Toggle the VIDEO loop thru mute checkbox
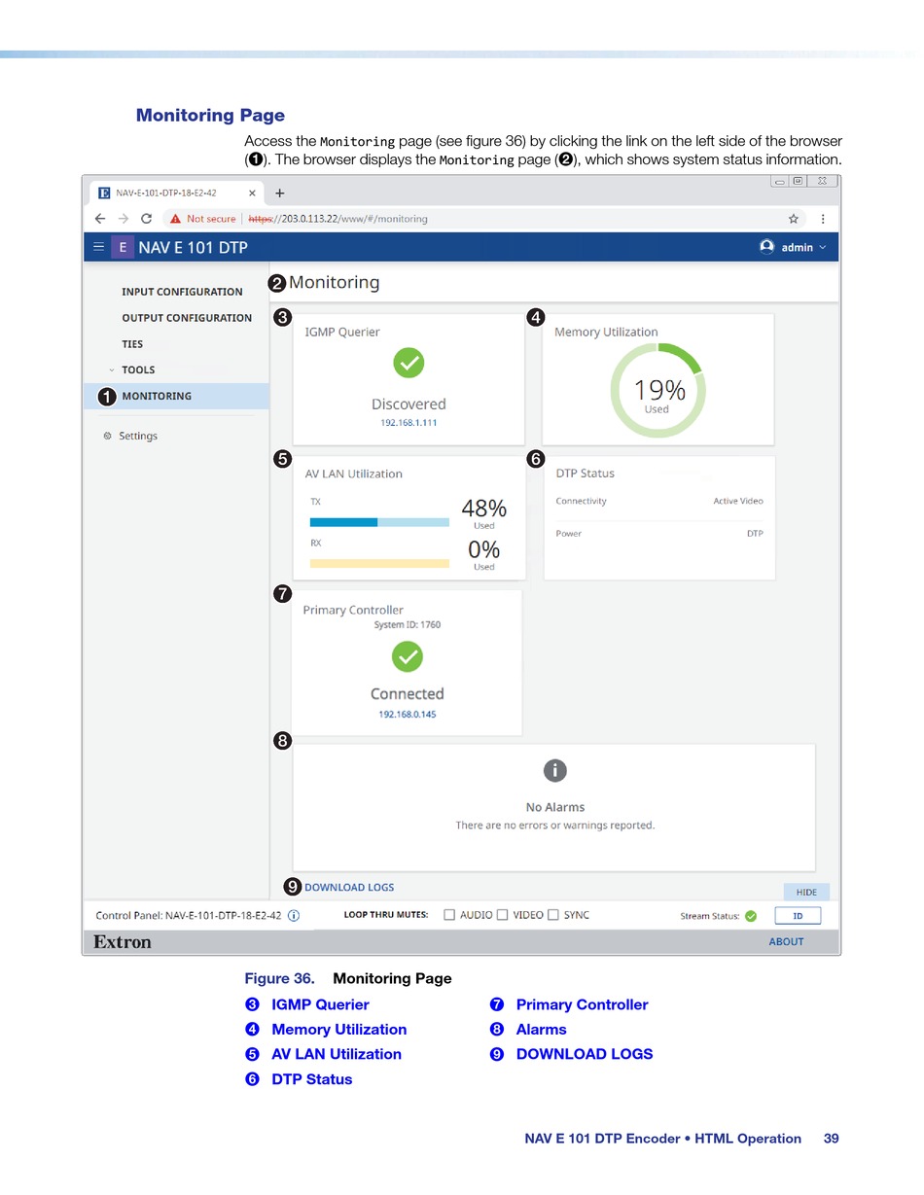The width and height of the screenshot is (924, 1195). click(x=502, y=915)
